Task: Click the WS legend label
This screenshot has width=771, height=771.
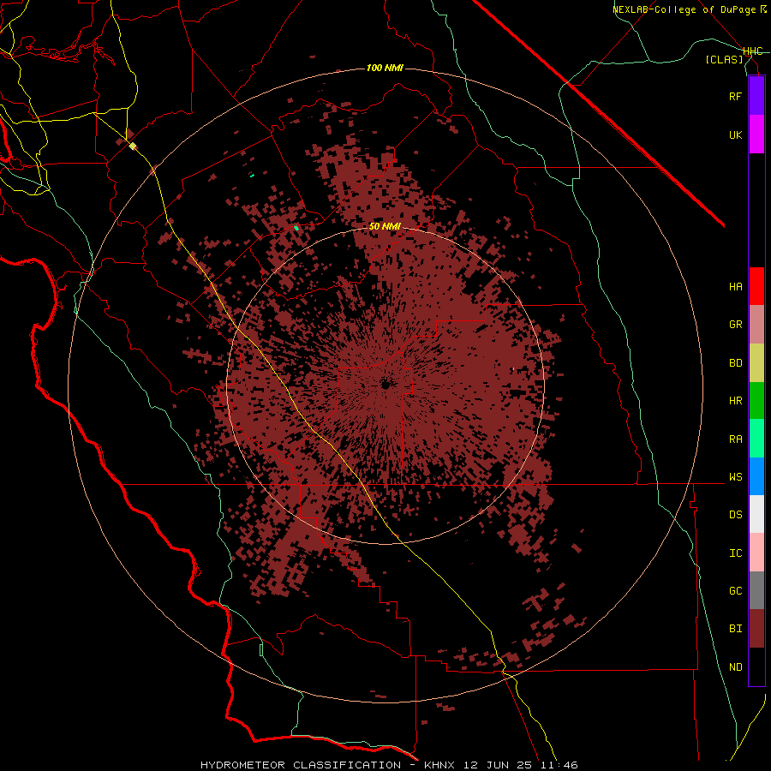Action: pyautogui.click(x=736, y=477)
